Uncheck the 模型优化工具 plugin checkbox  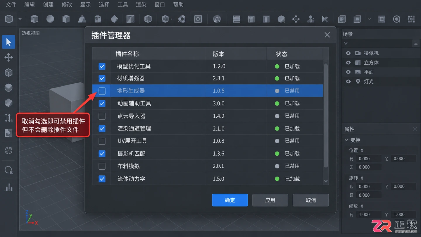[102, 66]
